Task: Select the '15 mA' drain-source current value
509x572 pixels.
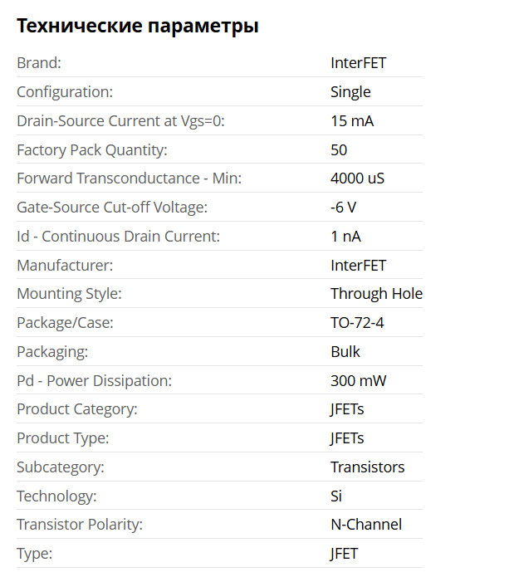Action: tap(352, 120)
